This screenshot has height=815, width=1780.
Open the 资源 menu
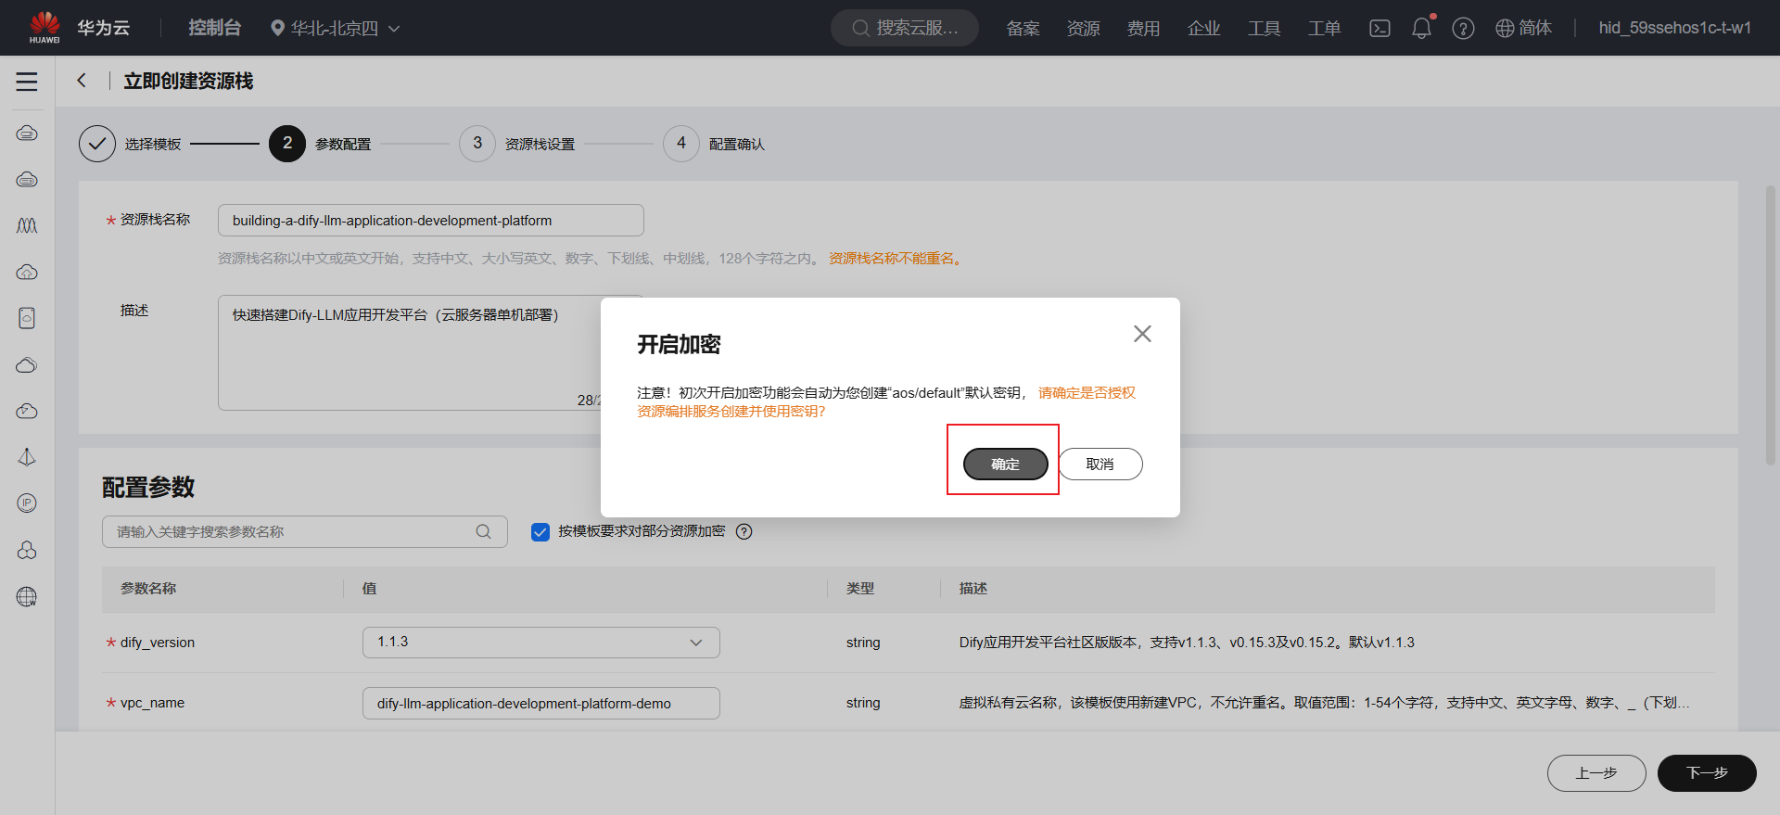pos(1083,28)
